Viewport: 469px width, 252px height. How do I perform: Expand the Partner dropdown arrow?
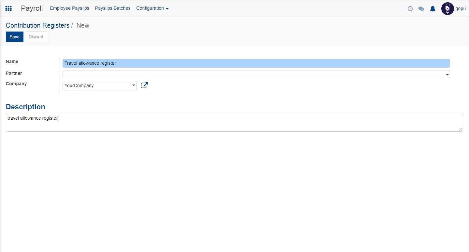point(447,74)
